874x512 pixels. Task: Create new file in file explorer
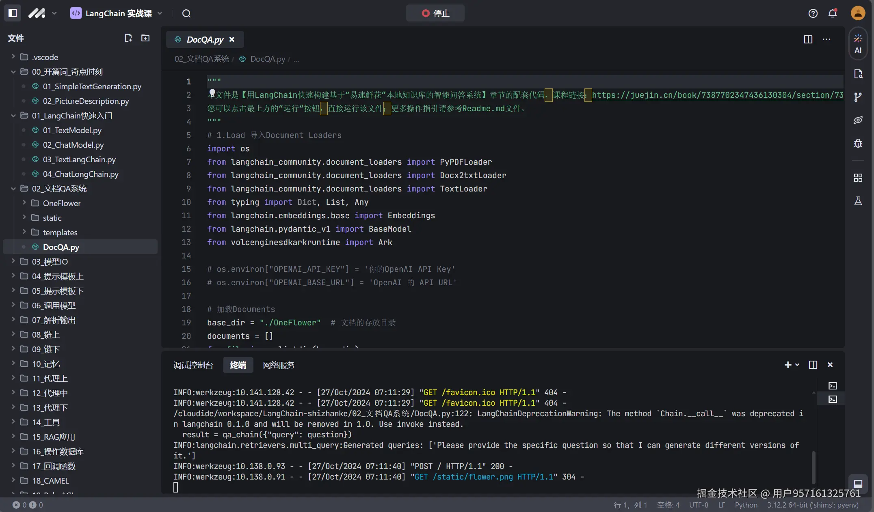[128, 38]
